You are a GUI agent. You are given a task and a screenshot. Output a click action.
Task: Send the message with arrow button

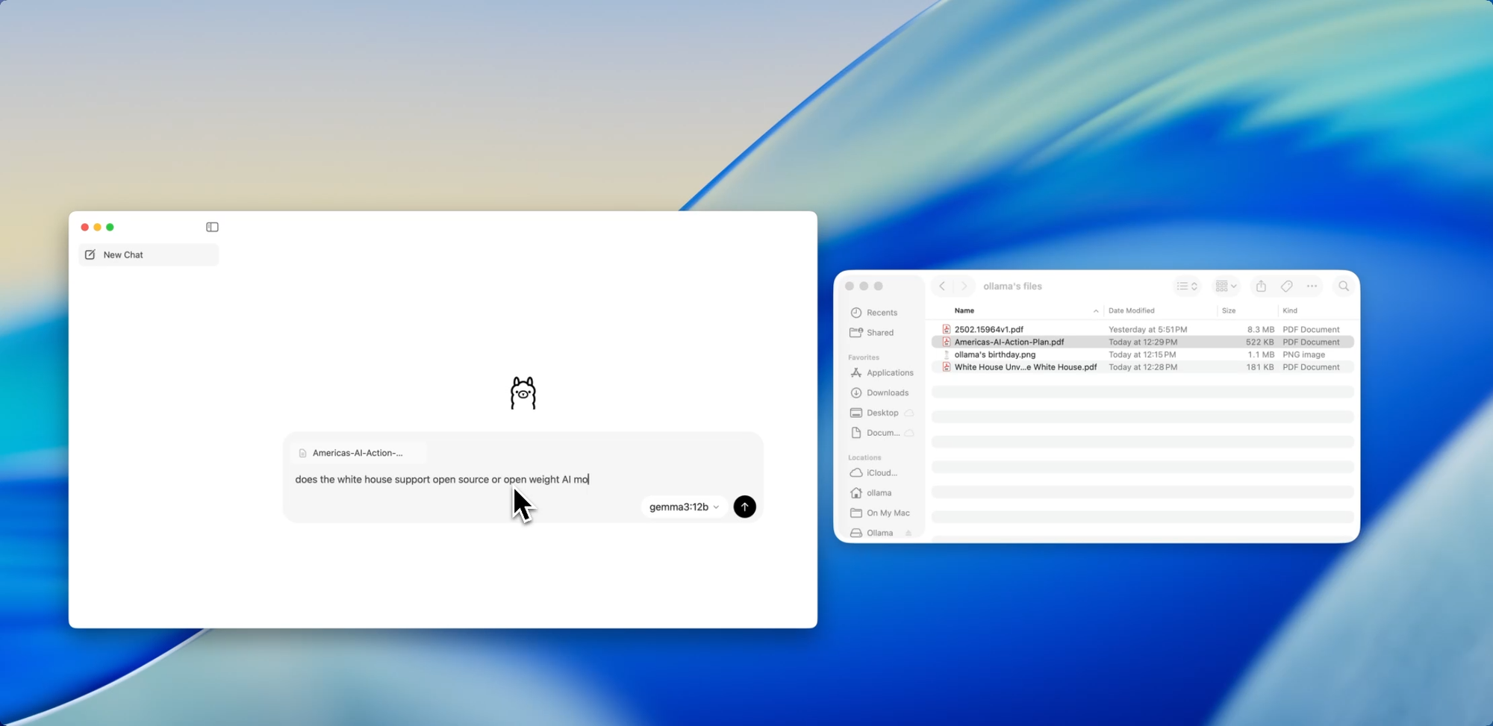744,507
